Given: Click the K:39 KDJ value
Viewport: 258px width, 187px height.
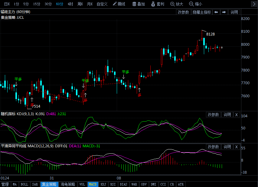Looking at the screenshot, I should (40, 114).
